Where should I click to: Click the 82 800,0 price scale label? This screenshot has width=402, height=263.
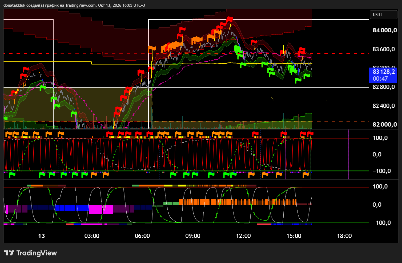[384, 87]
